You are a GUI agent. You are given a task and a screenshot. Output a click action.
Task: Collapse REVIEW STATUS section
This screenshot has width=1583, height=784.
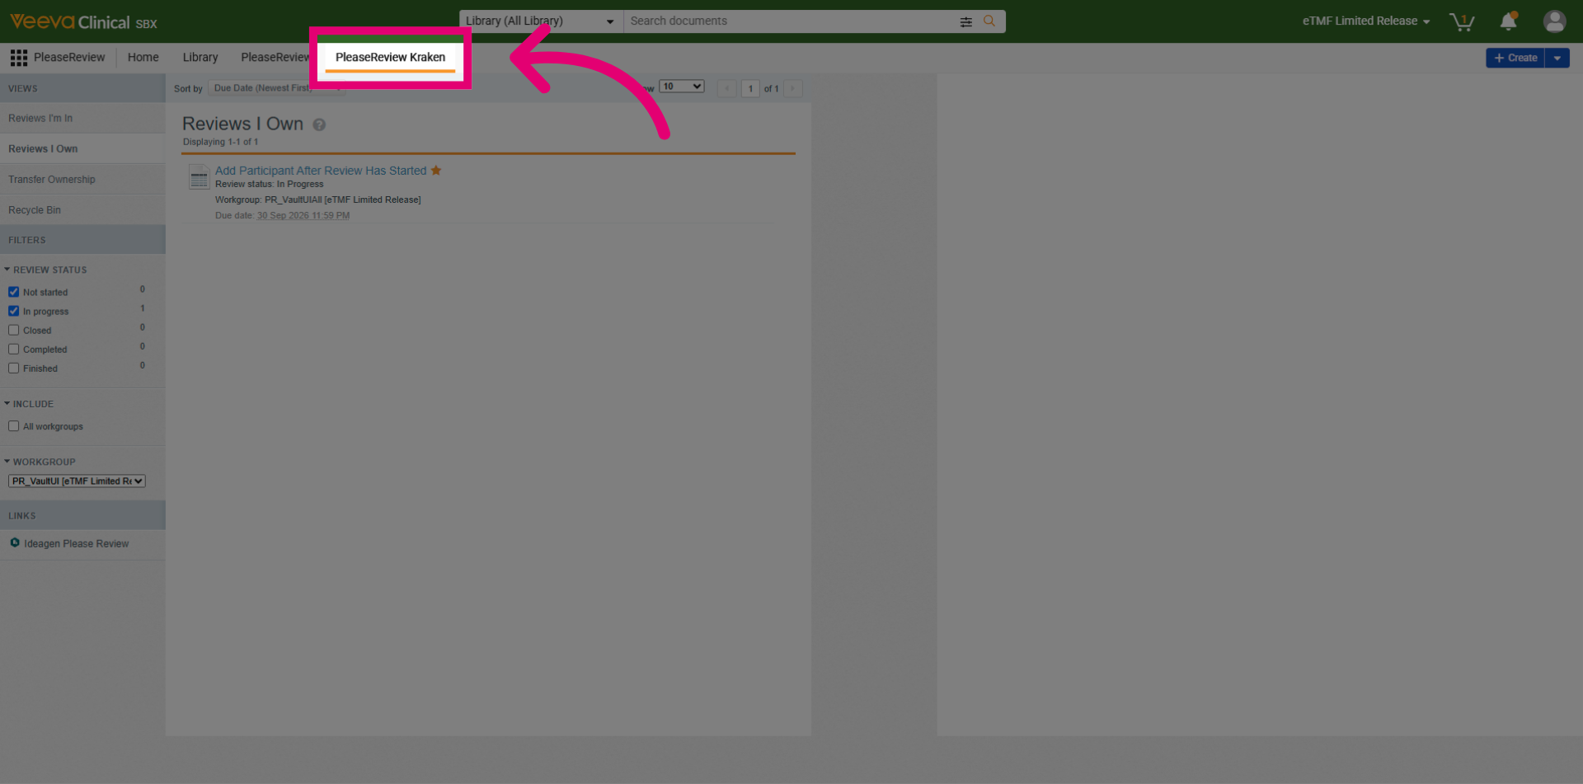coord(45,270)
